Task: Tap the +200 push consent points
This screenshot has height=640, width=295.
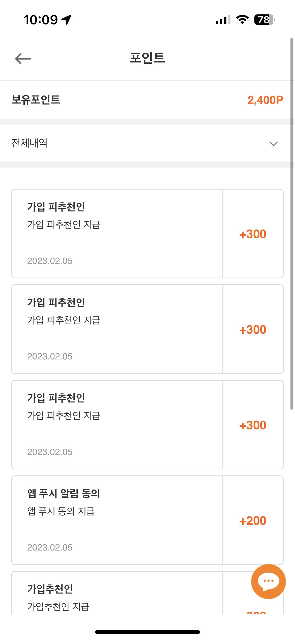Action: coord(253,521)
